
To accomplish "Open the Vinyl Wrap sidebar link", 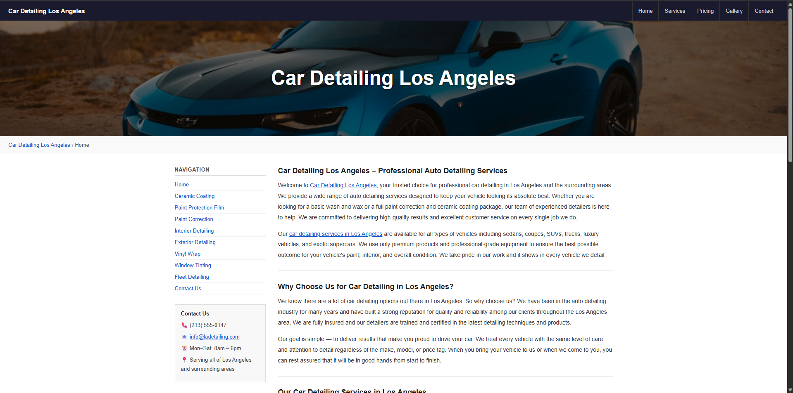I will 187,254.
